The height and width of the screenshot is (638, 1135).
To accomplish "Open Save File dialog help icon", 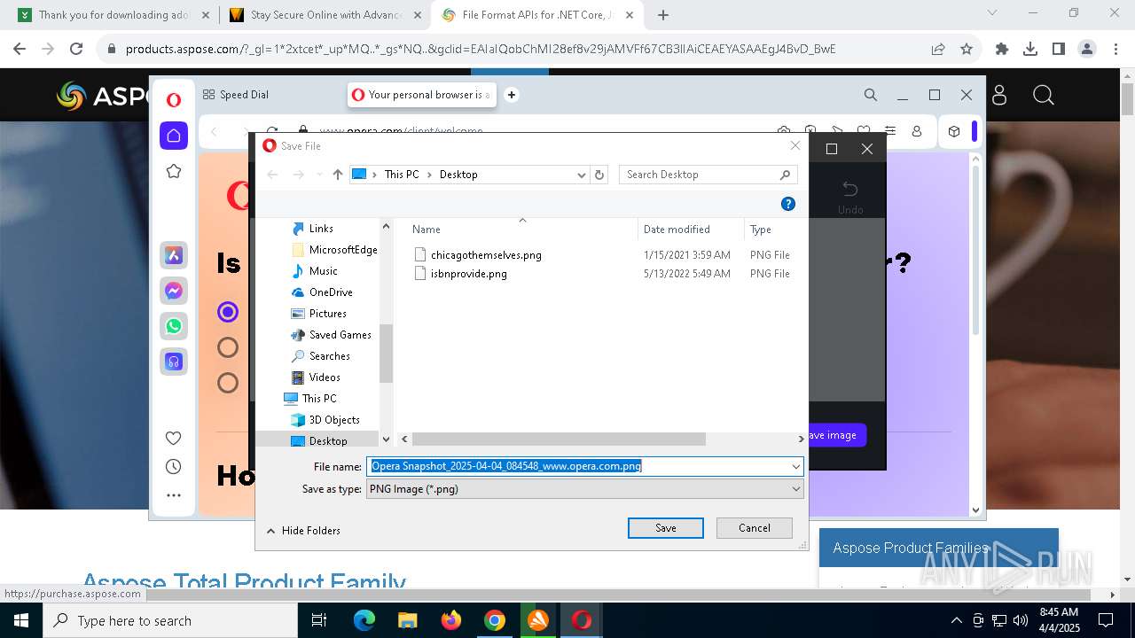I will 787,204.
